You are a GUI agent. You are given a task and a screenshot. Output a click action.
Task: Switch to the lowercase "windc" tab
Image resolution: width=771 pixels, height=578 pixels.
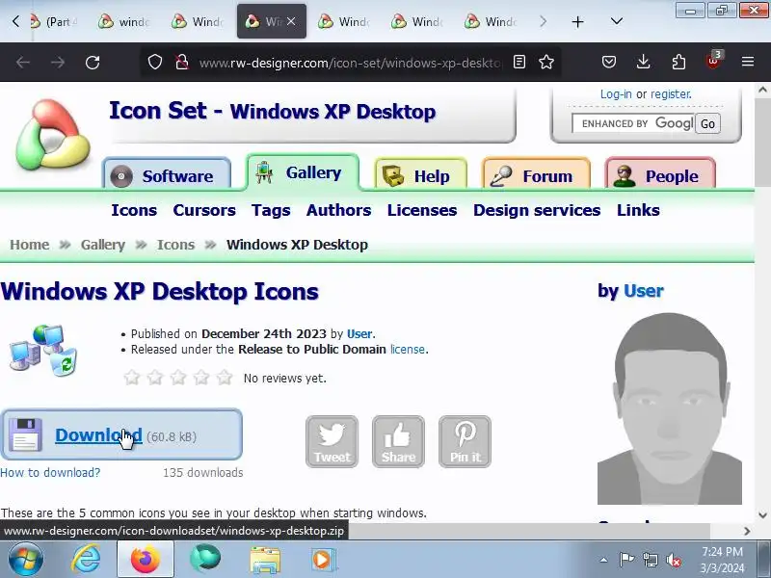(123, 21)
